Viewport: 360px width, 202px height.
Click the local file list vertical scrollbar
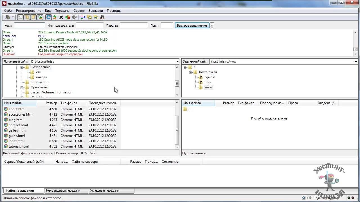tap(177, 130)
